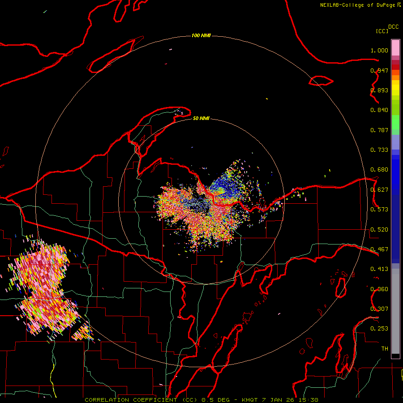Select the 0.627 legend value
This screenshot has width=403, height=403.
coord(379,190)
